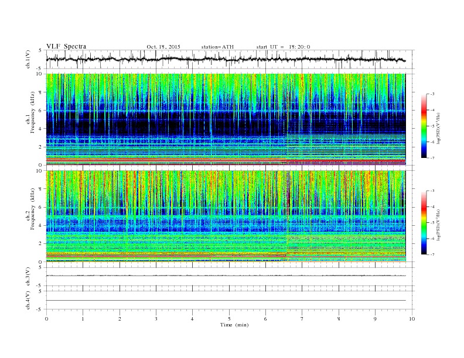The height and width of the screenshot is (358, 464).
Task: Click the ch.1 voltage waveform trace
Action: click(x=226, y=59)
